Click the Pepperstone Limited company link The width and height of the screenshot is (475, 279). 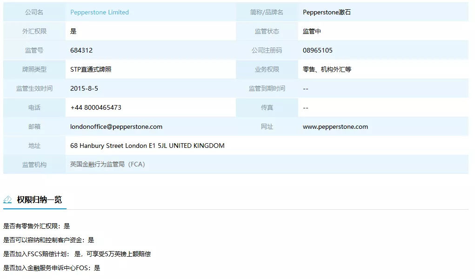pos(100,12)
